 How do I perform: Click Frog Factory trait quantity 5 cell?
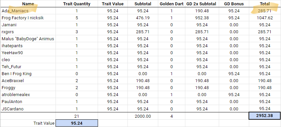coord(77,18)
